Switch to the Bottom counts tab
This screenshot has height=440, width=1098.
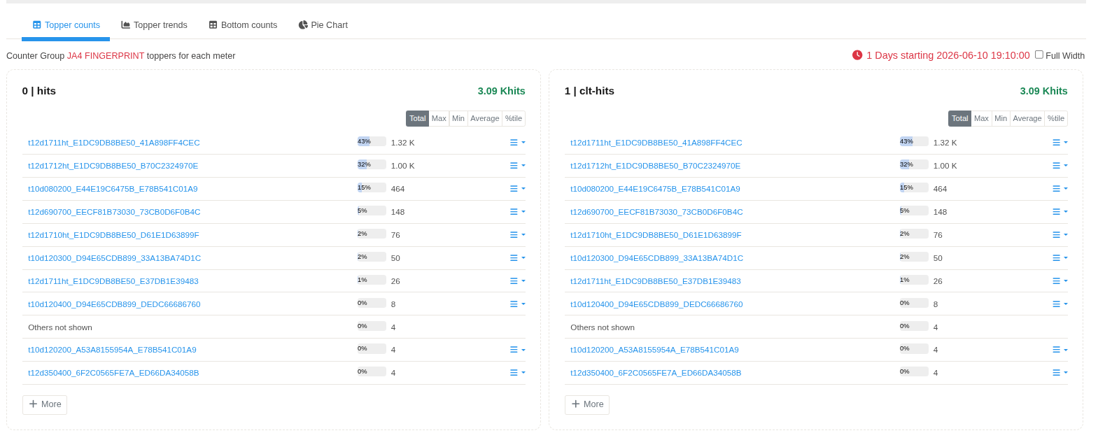[243, 25]
